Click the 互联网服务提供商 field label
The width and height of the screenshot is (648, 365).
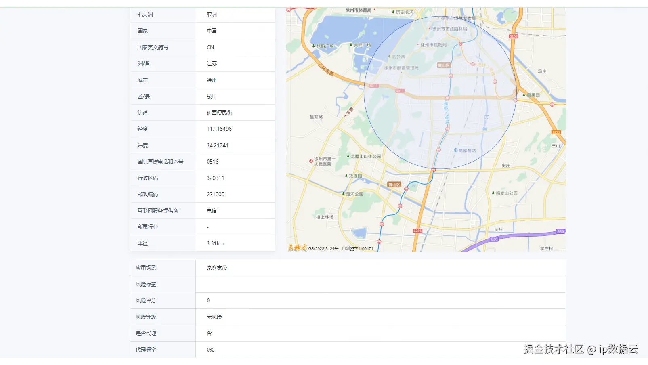coord(158,211)
